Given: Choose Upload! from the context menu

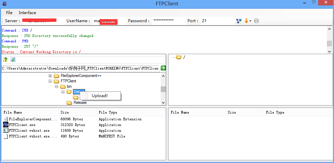Looking at the screenshot, I should pyautogui.click(x=100, y=95).
